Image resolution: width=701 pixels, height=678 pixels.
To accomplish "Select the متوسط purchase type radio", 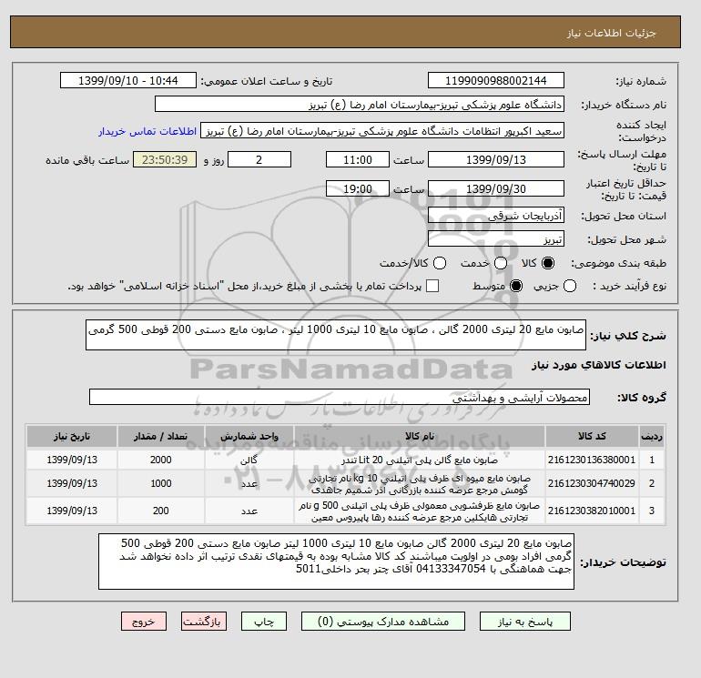I will pos(516,286).
